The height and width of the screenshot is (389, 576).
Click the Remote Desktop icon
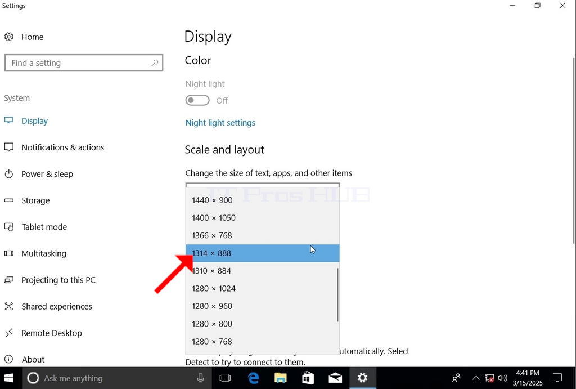pyautogui.click(x=9, y=333)
